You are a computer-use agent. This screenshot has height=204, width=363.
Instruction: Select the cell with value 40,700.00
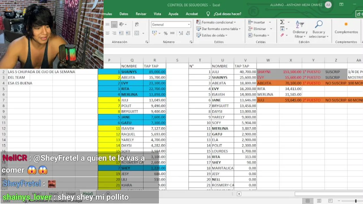tap(245, 72)
